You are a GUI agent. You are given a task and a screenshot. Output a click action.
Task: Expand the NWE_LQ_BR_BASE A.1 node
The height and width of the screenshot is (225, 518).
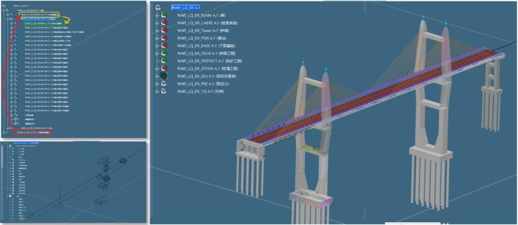156,46
